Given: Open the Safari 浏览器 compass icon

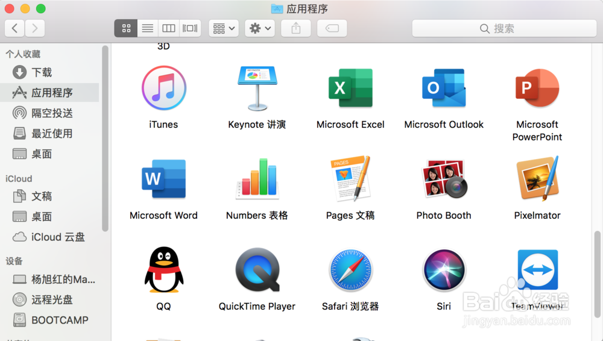Looking at the screenshot, I should [350, 270].
